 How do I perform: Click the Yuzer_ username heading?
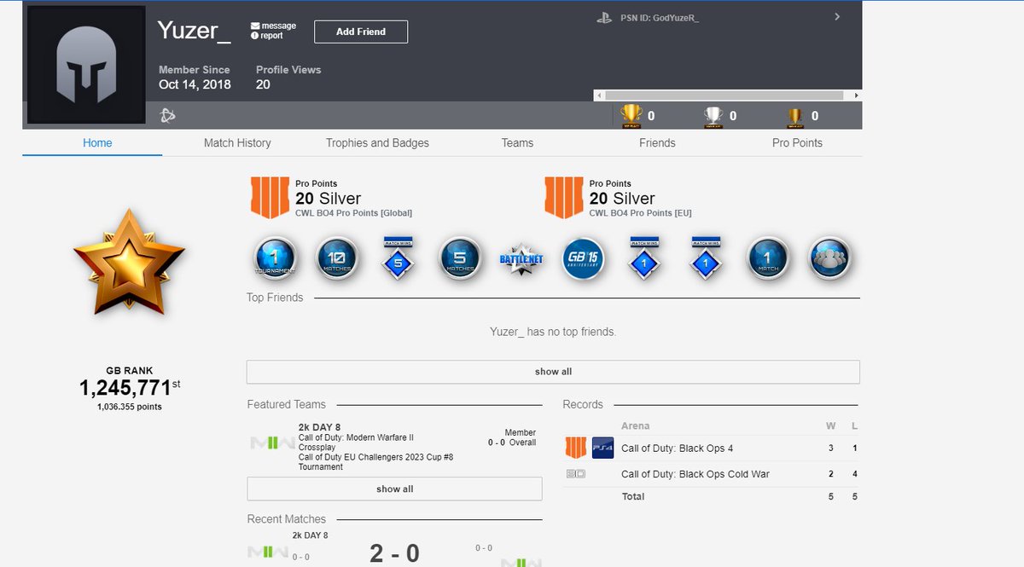[x=194, y=31]
